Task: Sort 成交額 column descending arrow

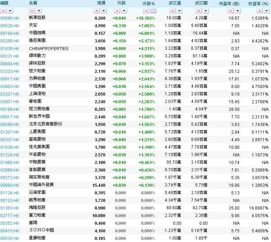Action: pos(206,11)
